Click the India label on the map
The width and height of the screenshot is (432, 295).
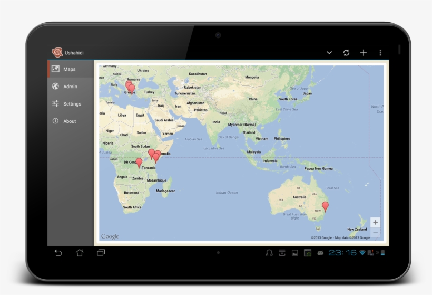click(x=217, y=122)
